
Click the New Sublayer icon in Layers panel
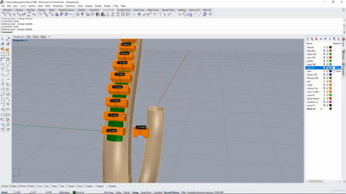coord(312,39)
